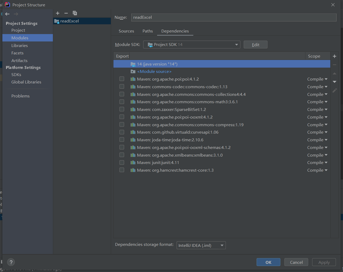Image resolution: width=343 pixels, height=272 pixels.
Task: Open Dependencies storage format dropdown
Action: tap(201, 245)
